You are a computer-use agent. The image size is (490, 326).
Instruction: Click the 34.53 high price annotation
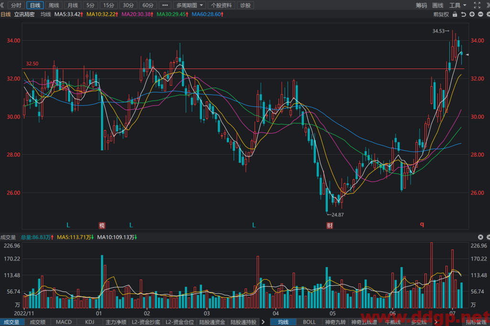coord(441,31)
